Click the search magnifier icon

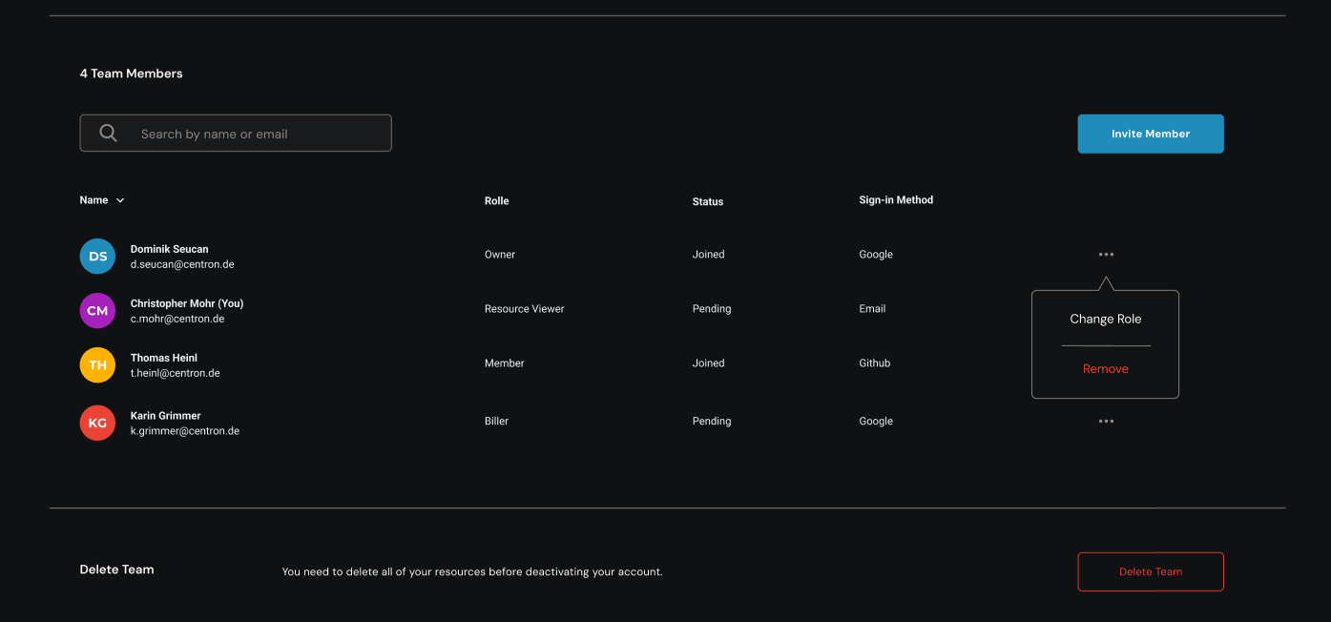[109, 134]
